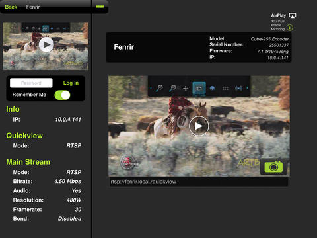317x238 pixels.
Task: Click the grid layout icon in overlay toolbar
Action: click(x=225, y=88)
